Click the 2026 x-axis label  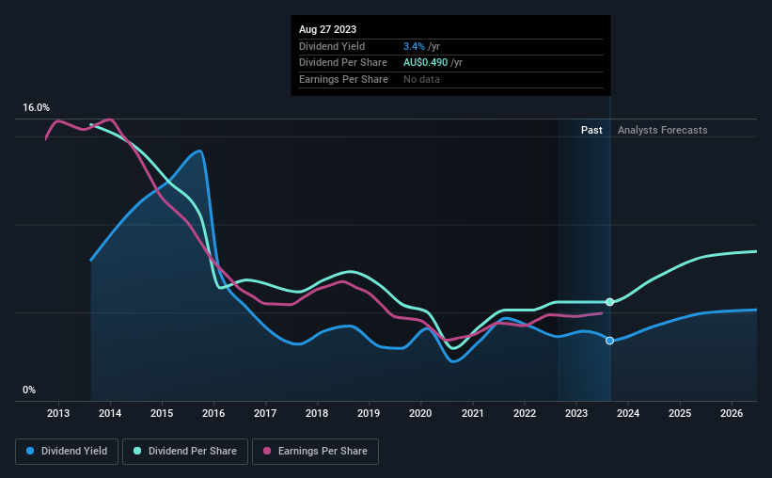click(732, 413)
